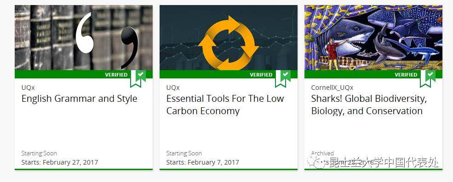Screen dimensions: 453x182
Task: Click the Archived status on Sharks card
Action: point(322,153)
